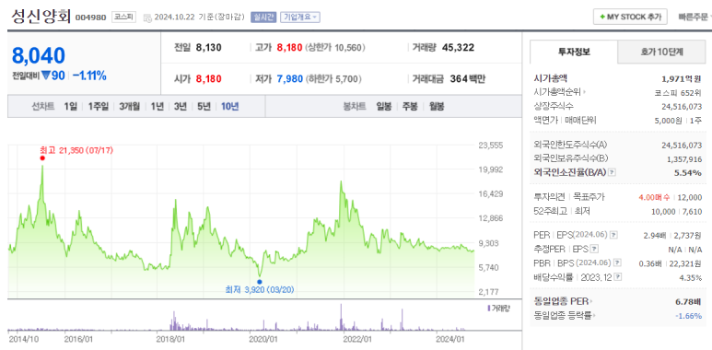712x350 pixels.
Task: Select the 1주일 line chart period
Action: (x=98, y=107)
